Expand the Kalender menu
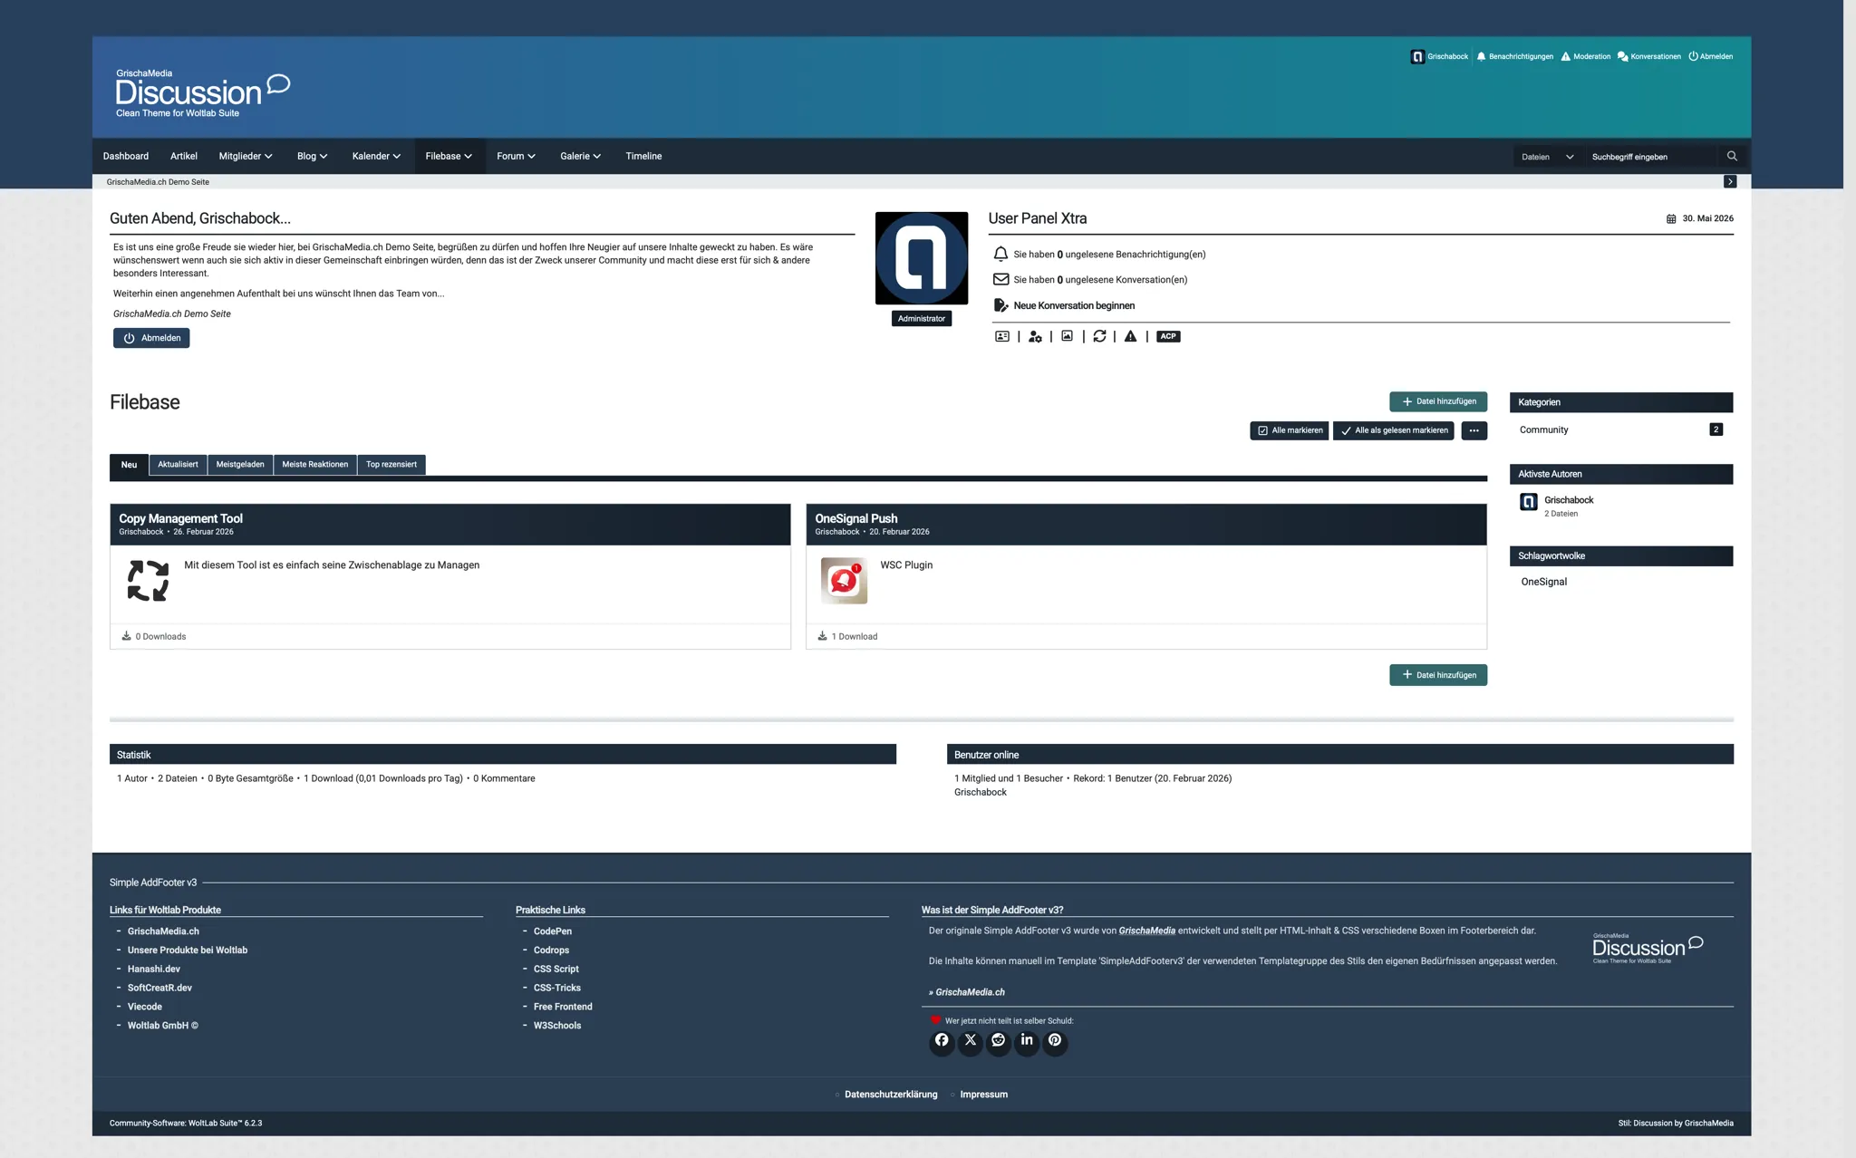This screenshot has width=1856, height=1158. point(376,156)
